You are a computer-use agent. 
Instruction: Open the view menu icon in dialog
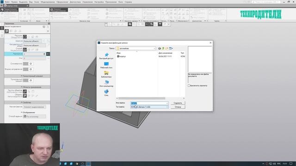click(171, 48)
